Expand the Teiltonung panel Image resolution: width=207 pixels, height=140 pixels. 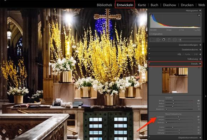coord(200,59)
